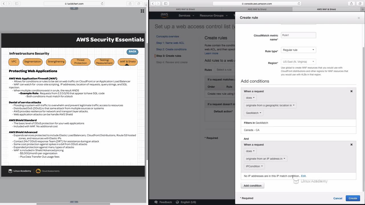Select the Threat Protection topic
Screen dimensions: 365x205
[80, 61]
